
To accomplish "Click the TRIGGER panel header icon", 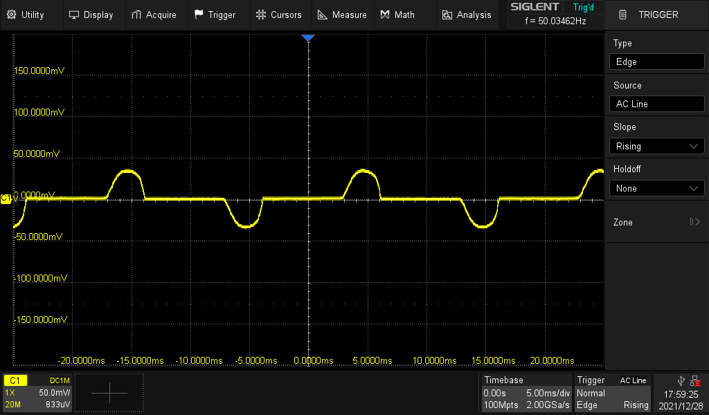I will pyautogui.click(x=622, y=15).
